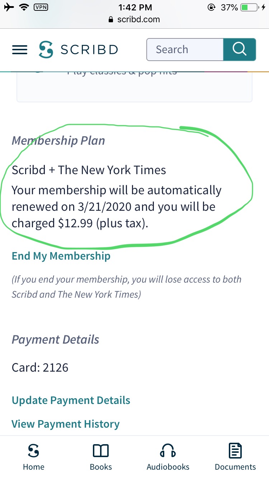This screenshot has height=479, width=269.
Task: Tap the Wi-Fi status icon
Action: 24,8
